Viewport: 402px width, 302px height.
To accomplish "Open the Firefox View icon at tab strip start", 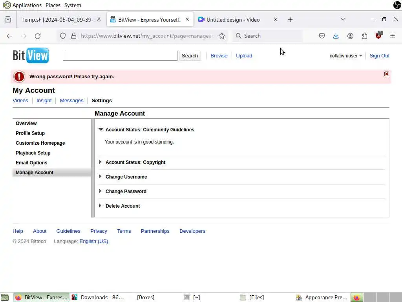I will [x=8, y=20].
